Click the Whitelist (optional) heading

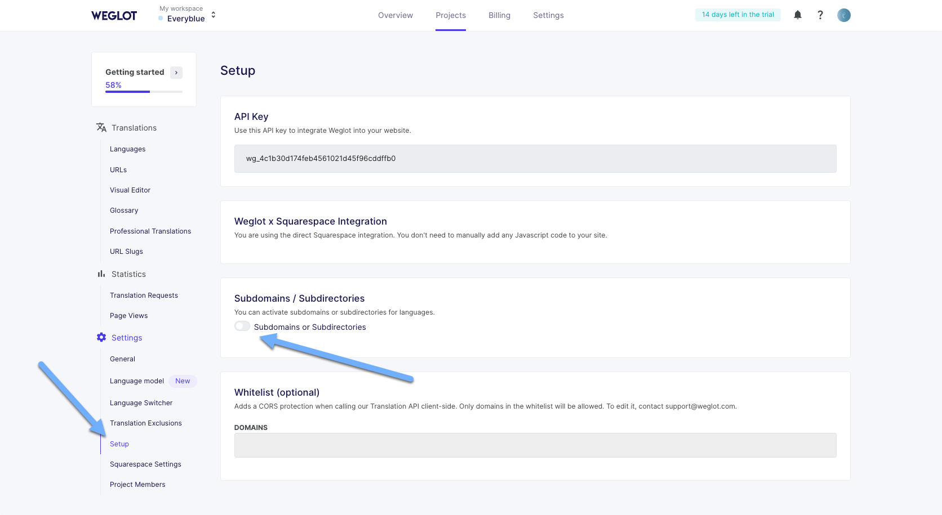coord(277,392)
